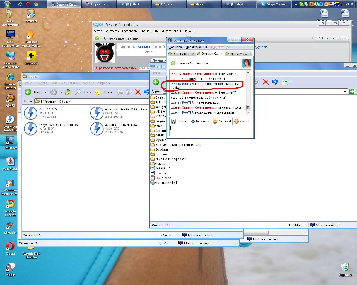Click the Поиск button in Образи toolbar
This screenshot has width=357, height=285.
tap(83, 92)
